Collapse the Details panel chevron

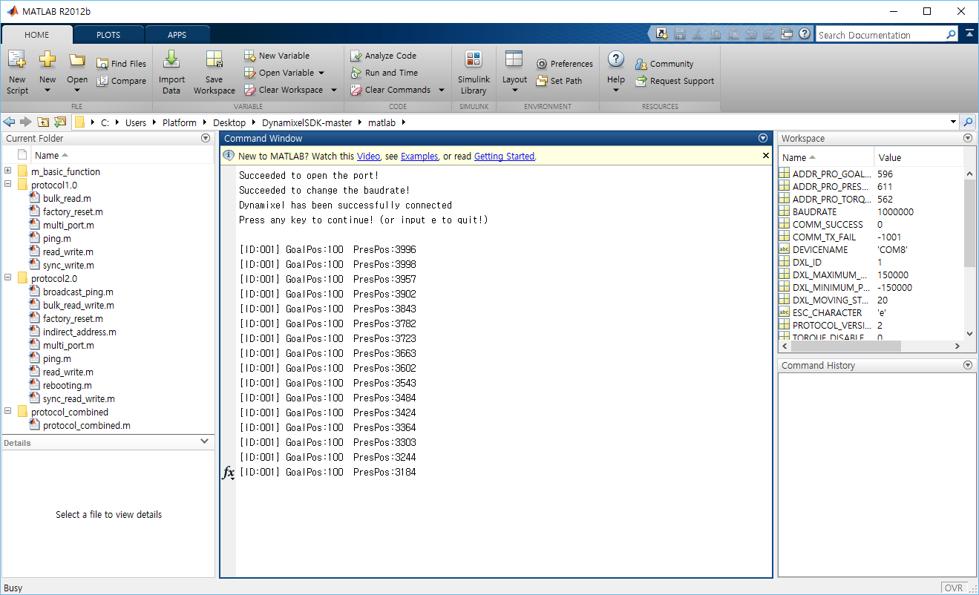[205, 441]
